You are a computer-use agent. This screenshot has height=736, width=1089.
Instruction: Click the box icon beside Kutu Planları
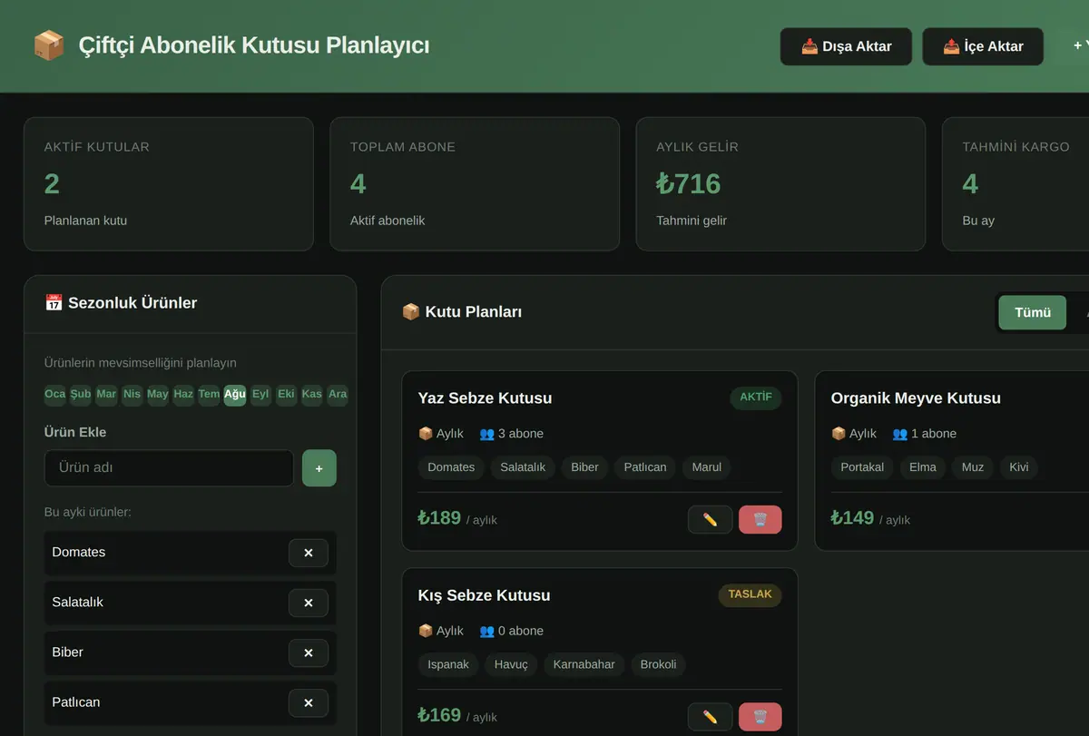(x=410, y=312)
